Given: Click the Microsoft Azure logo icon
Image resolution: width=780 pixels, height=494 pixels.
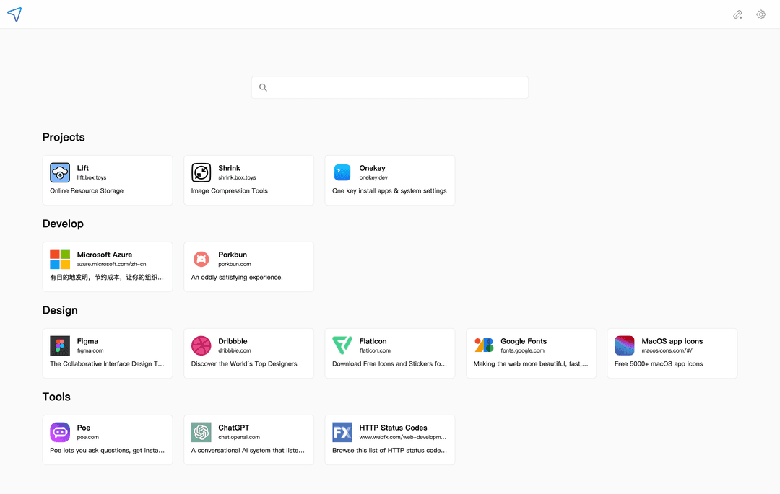Looking at the screenshot, I should [60, 259].
